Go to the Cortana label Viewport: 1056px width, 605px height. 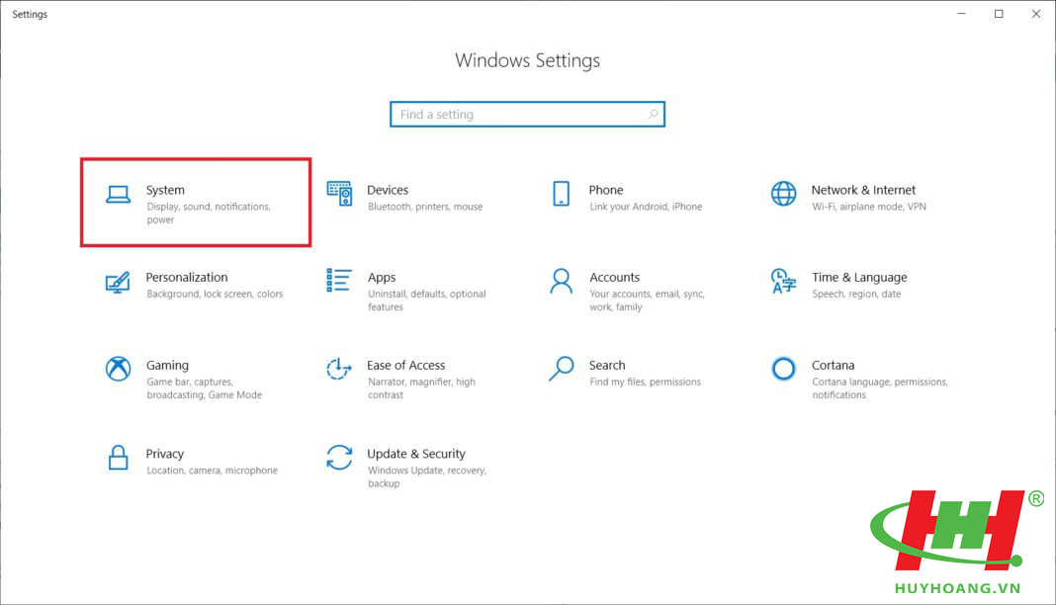[834, 366]
